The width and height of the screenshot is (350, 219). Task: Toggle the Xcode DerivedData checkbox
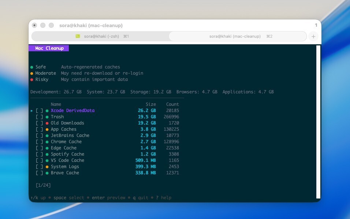(x=39, y=111)
